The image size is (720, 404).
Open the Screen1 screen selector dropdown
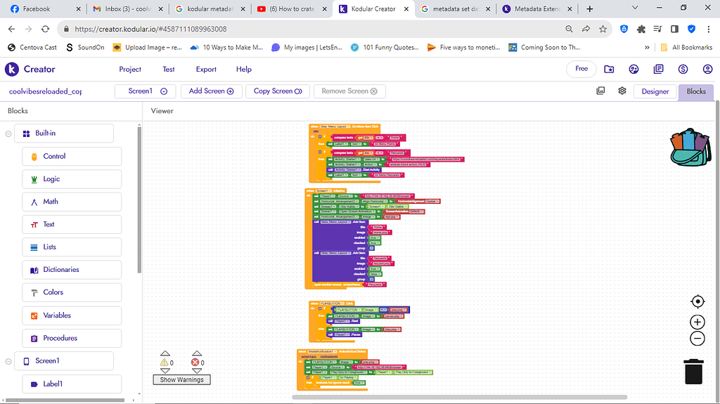147,91
